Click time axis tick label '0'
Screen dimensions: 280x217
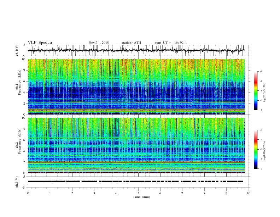[28, 193]
